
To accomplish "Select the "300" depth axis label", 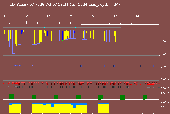I will (163, 54).
